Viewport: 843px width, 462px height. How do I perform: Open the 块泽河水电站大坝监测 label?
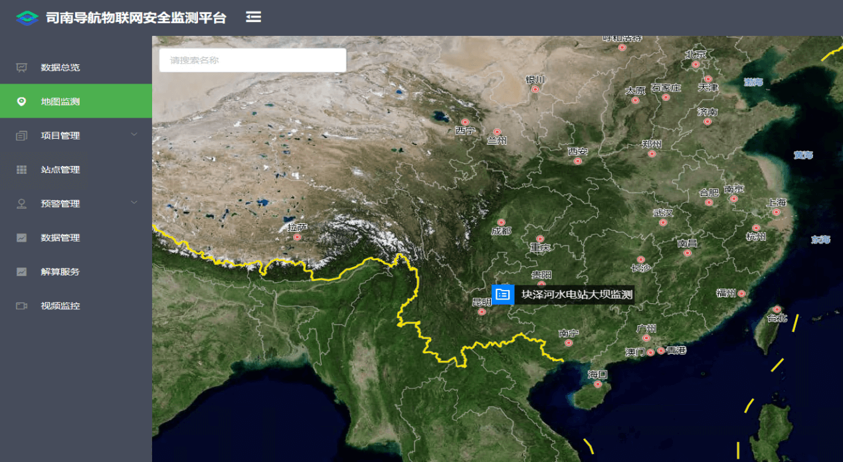click(x=576, y=295)
